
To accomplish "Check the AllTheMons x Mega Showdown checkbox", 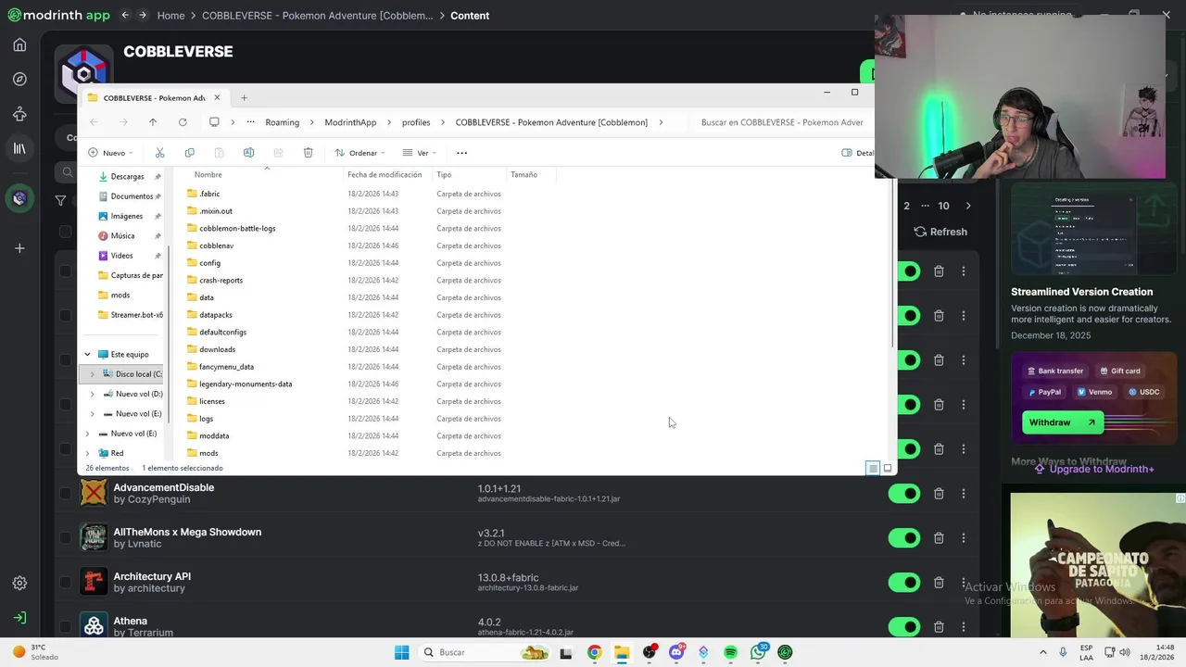I will click(x=65, y=537).
